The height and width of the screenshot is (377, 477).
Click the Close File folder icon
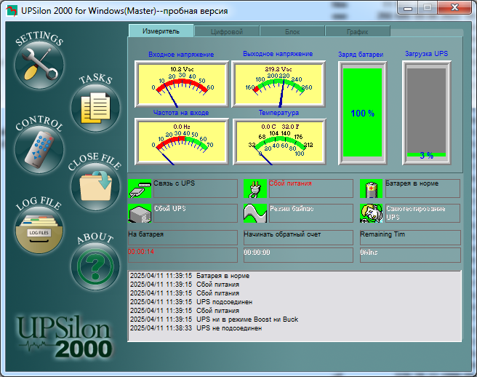[95, 186]
